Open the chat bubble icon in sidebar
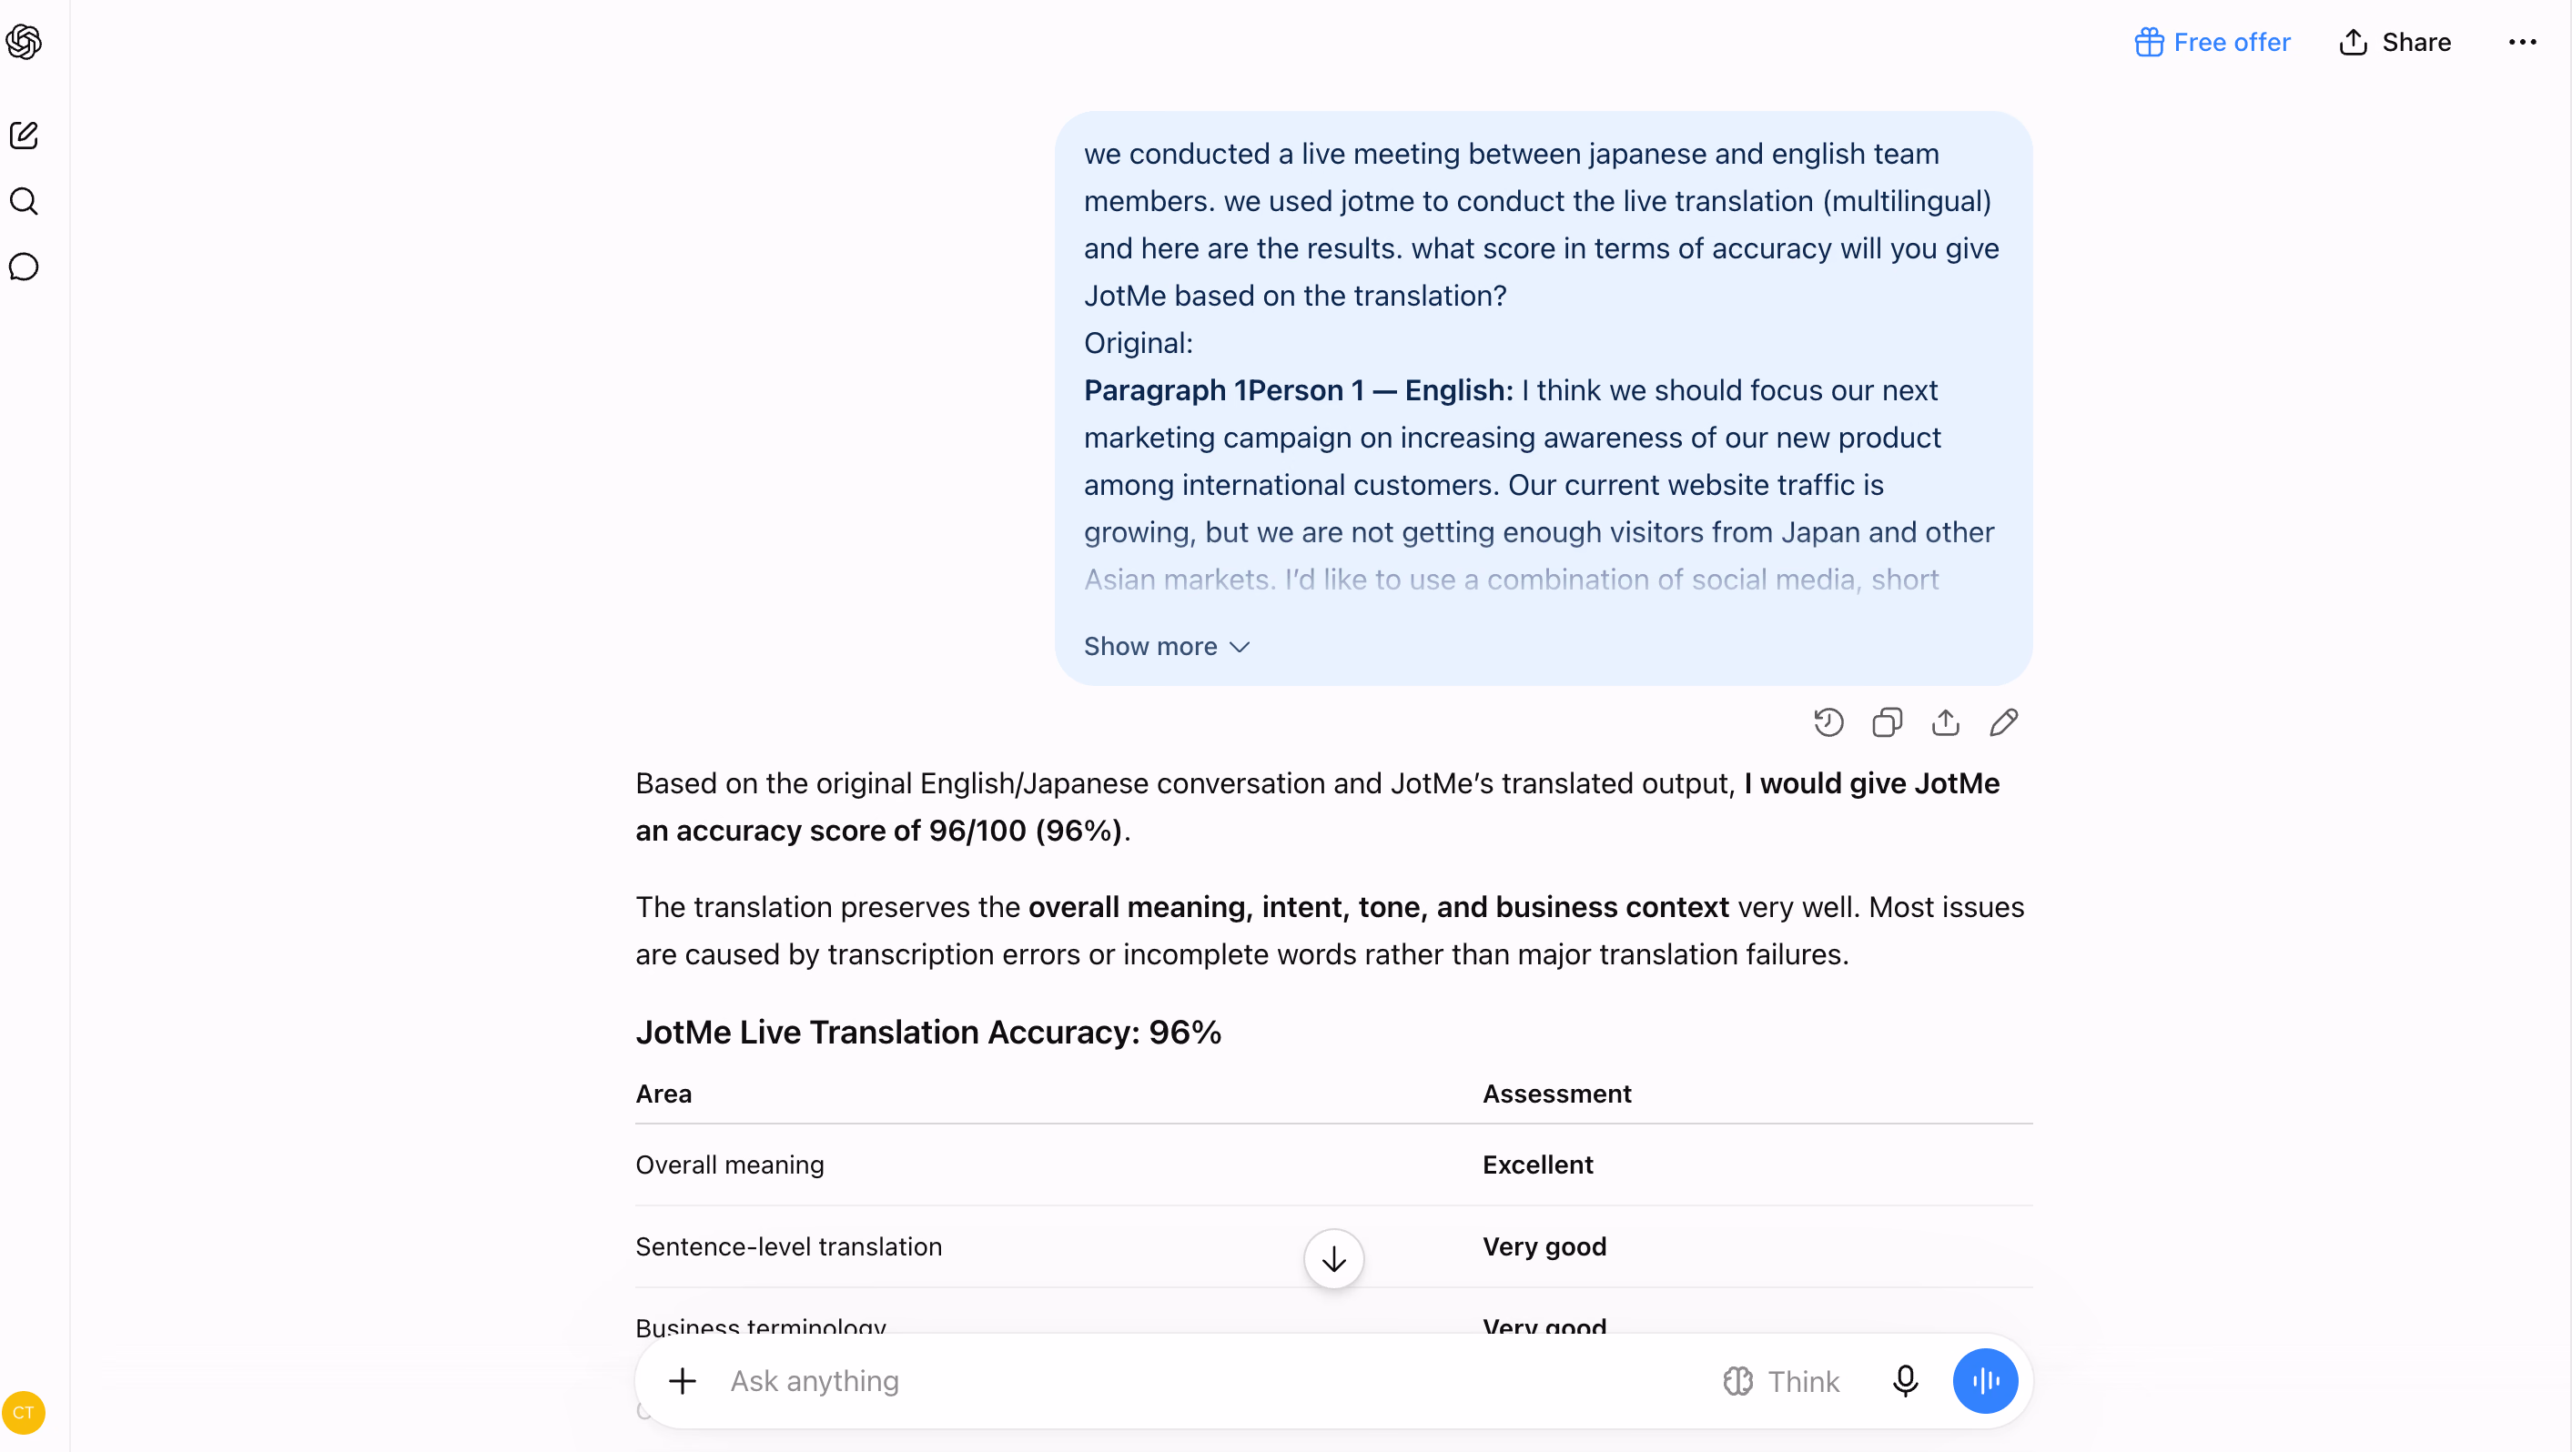Screen dimensions: 2572x1452 (24, 267)
